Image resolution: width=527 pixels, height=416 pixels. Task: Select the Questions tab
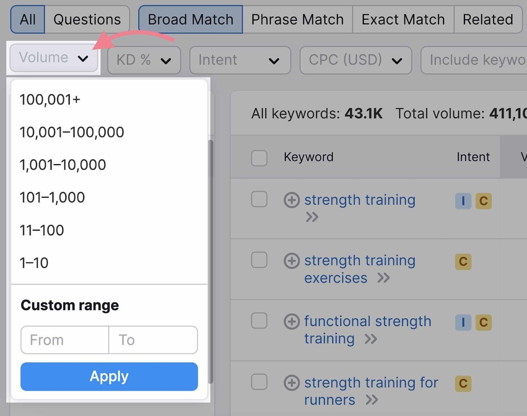(x=87, y=19)
